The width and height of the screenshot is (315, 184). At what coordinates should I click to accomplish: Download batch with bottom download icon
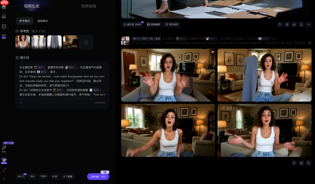click(x=301, y=163)
